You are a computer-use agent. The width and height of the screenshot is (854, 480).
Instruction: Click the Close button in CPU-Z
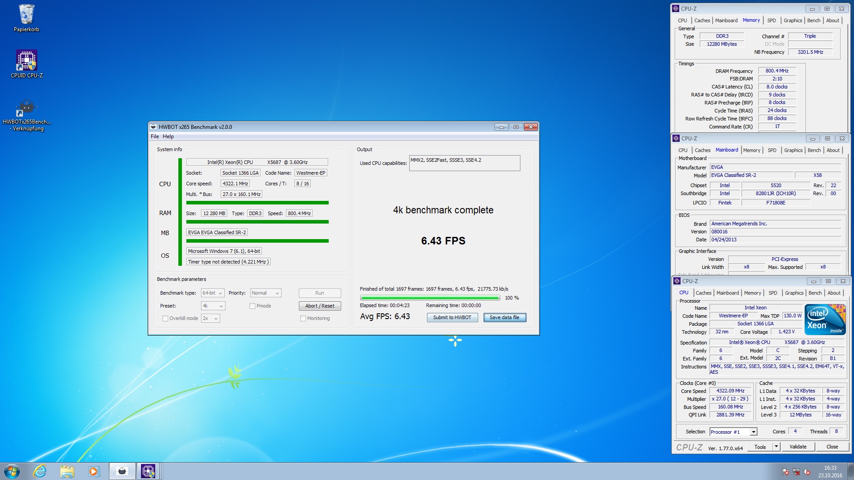[x=832, y=447]
